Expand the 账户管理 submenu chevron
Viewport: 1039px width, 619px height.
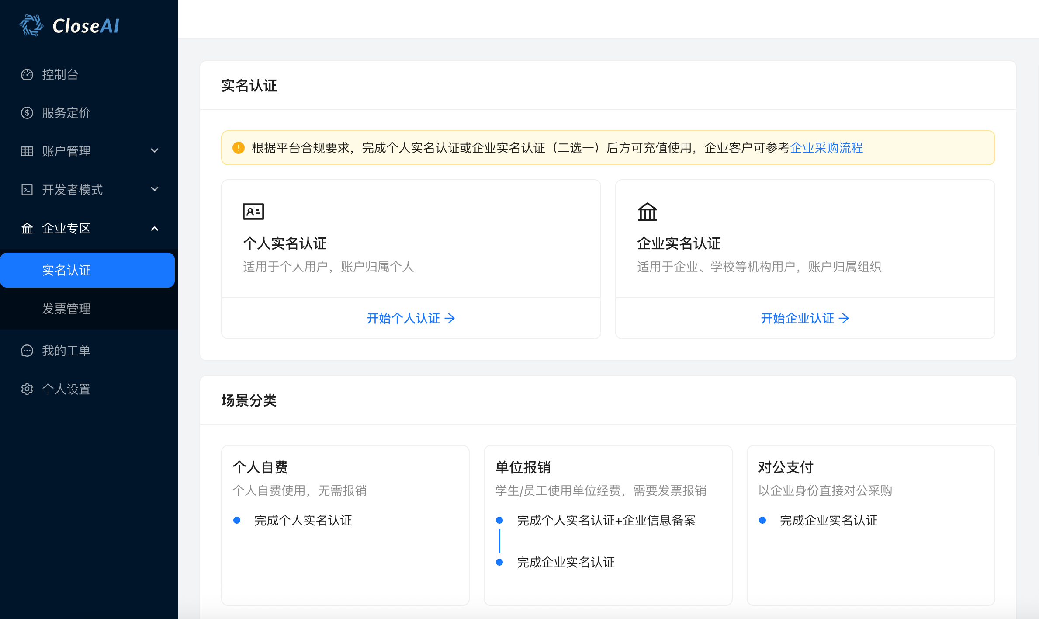pos(155,151)
